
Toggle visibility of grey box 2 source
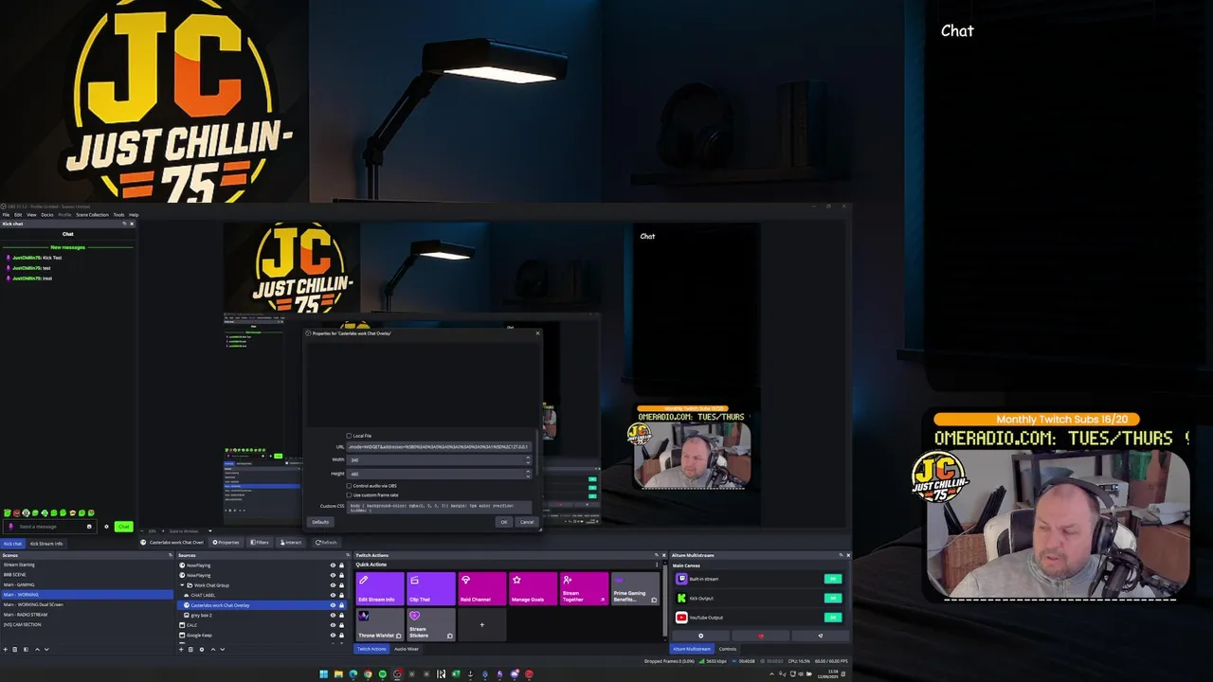333,616
